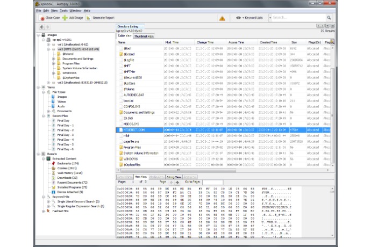Click the Close Case toolbar icon
This screenshot has width=371, height=247.
(x=42, y=18)
